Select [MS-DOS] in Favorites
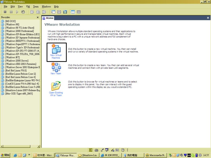 pos(11,21)
